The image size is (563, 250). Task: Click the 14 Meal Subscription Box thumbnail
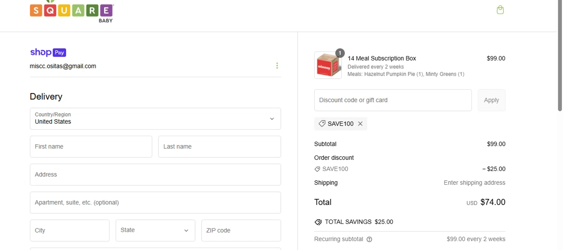(328, 65)
